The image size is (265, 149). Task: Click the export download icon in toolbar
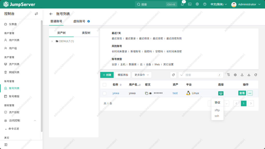pyautogui.click(x=249, y=75)
